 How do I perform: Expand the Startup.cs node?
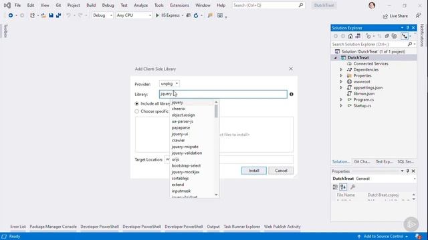point(341,105)
